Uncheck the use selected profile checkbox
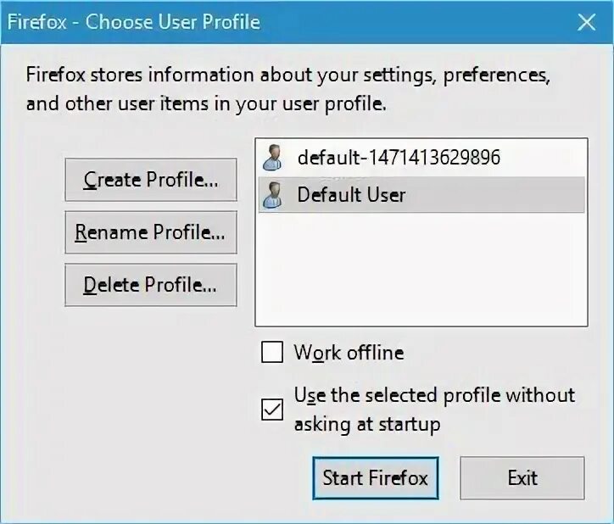 coord(272,410)
